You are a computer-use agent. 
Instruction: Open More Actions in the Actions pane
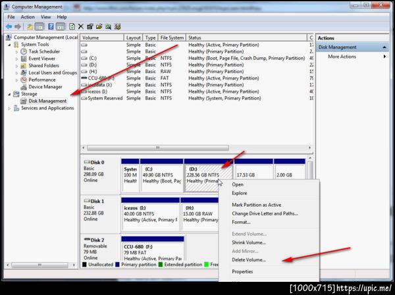[342, 57]
